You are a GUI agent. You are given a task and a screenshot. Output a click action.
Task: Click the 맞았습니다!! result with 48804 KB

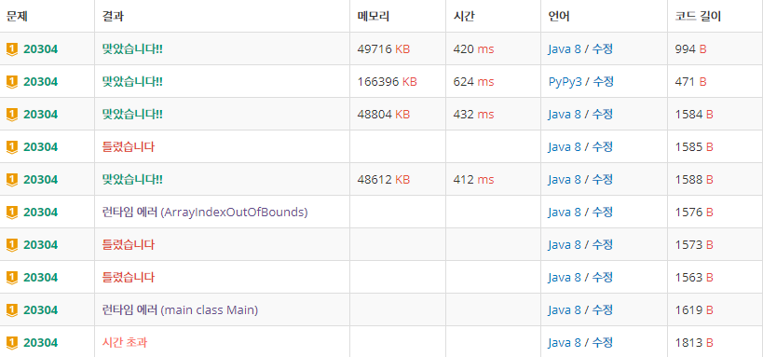coord(132,114)
